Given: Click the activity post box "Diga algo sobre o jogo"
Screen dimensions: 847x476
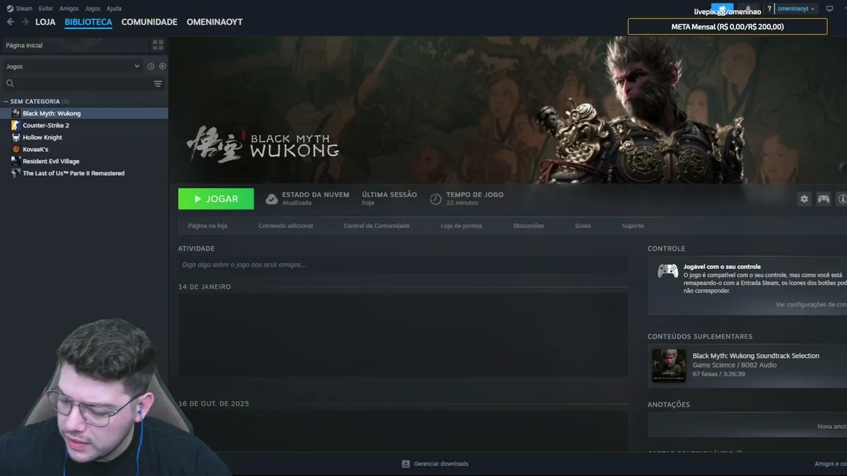Looking at the screenshot, I should (403, 264).
